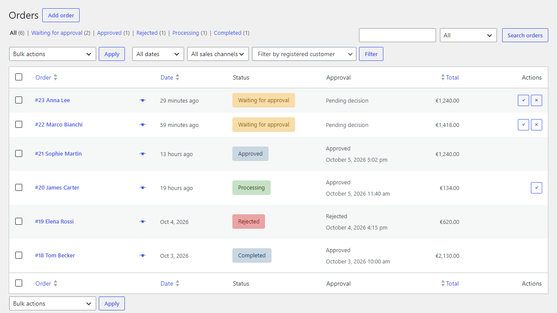Click approval date October 5, 2026 5:02 pm
Image resolution: width=557 pixels, height=313 pixels.
pyautogui.click(x=356, y=160)
